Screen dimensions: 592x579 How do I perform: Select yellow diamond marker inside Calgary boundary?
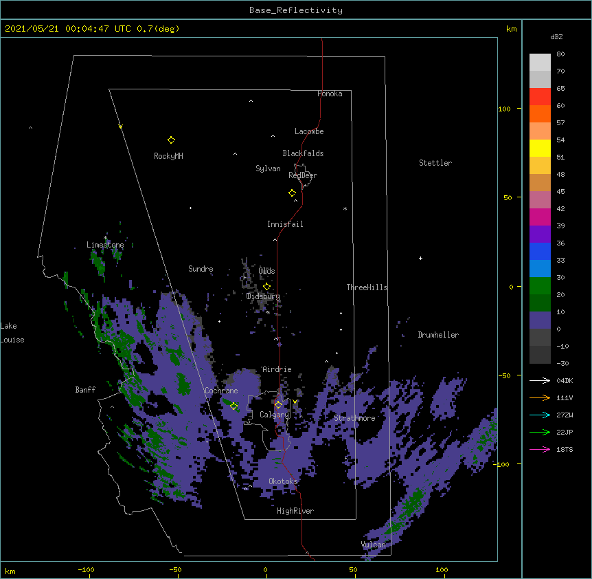click(x=278, y=405)
